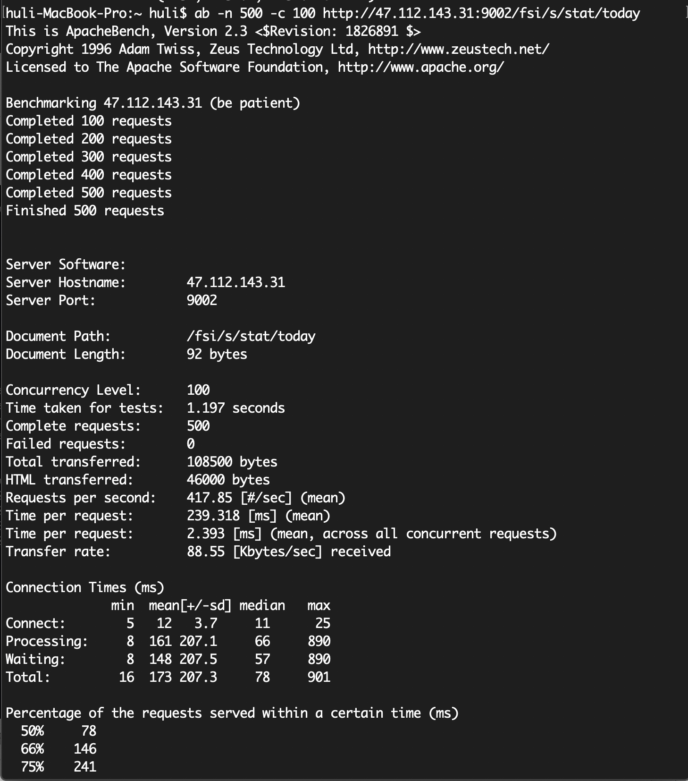Click the Failed requests value 0
This screenshot has height=781, width=688.
point(191,444)
